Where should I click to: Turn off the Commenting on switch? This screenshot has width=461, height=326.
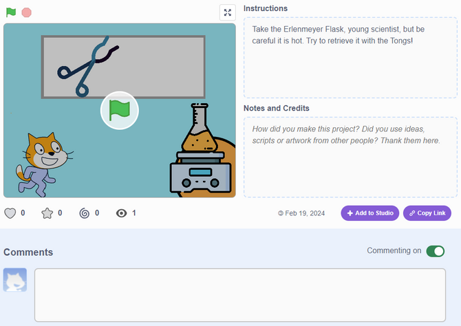point(436,251)
